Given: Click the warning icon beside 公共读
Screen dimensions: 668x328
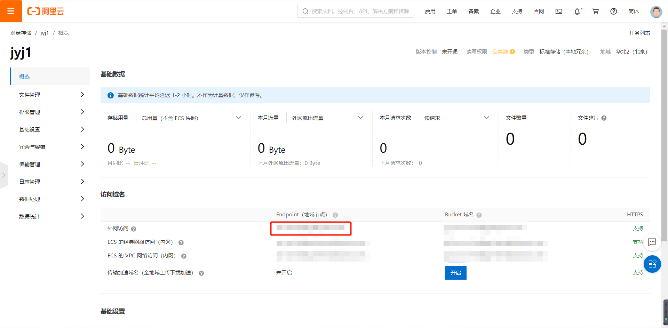Looking at the screenshot, I should (x=512, y=52).
